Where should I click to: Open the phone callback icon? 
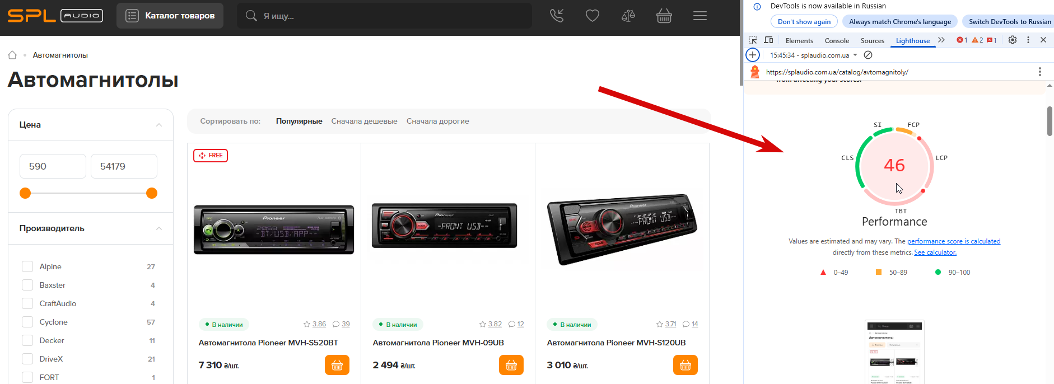click(557, 16)
